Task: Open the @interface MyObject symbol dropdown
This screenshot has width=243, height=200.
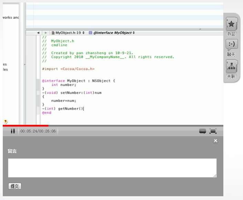Action: (112, 33)
